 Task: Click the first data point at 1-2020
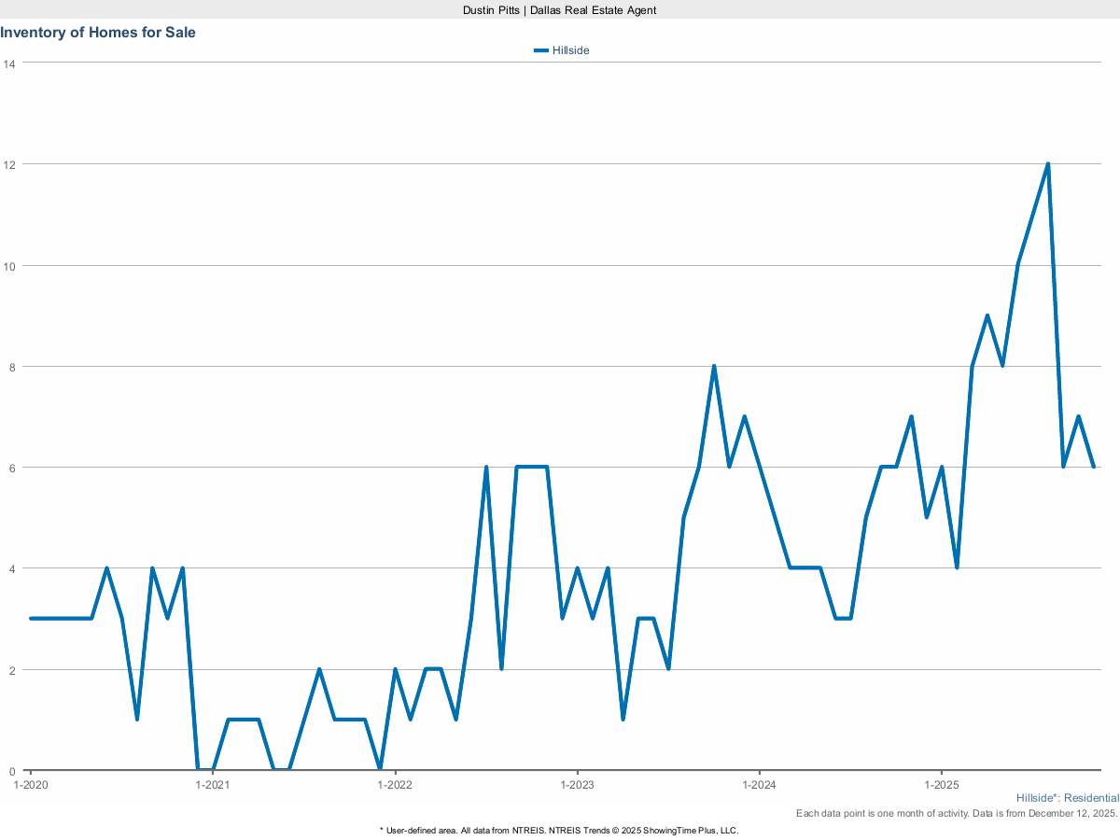31,618
